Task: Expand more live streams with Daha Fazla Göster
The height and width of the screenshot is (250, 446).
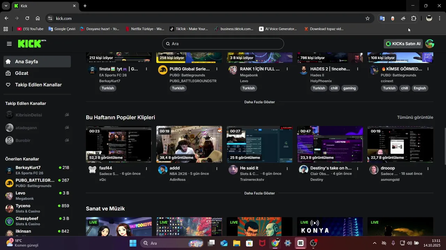Action: click(x=260, y=102)
